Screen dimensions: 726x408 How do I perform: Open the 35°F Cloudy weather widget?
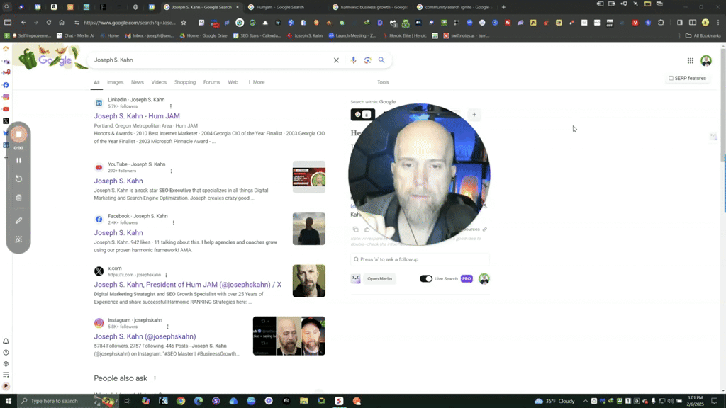tap(554, 401)
